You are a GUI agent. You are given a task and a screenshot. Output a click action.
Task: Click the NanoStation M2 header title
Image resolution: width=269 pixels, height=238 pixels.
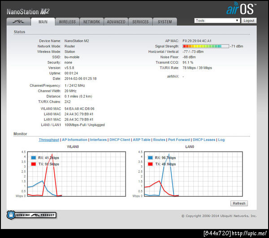pos(28,12)
